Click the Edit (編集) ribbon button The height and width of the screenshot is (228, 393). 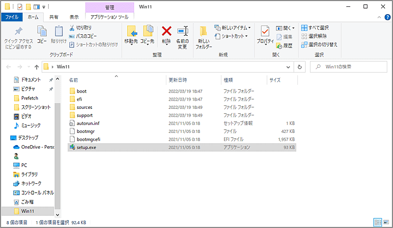[x=284, y=37]
